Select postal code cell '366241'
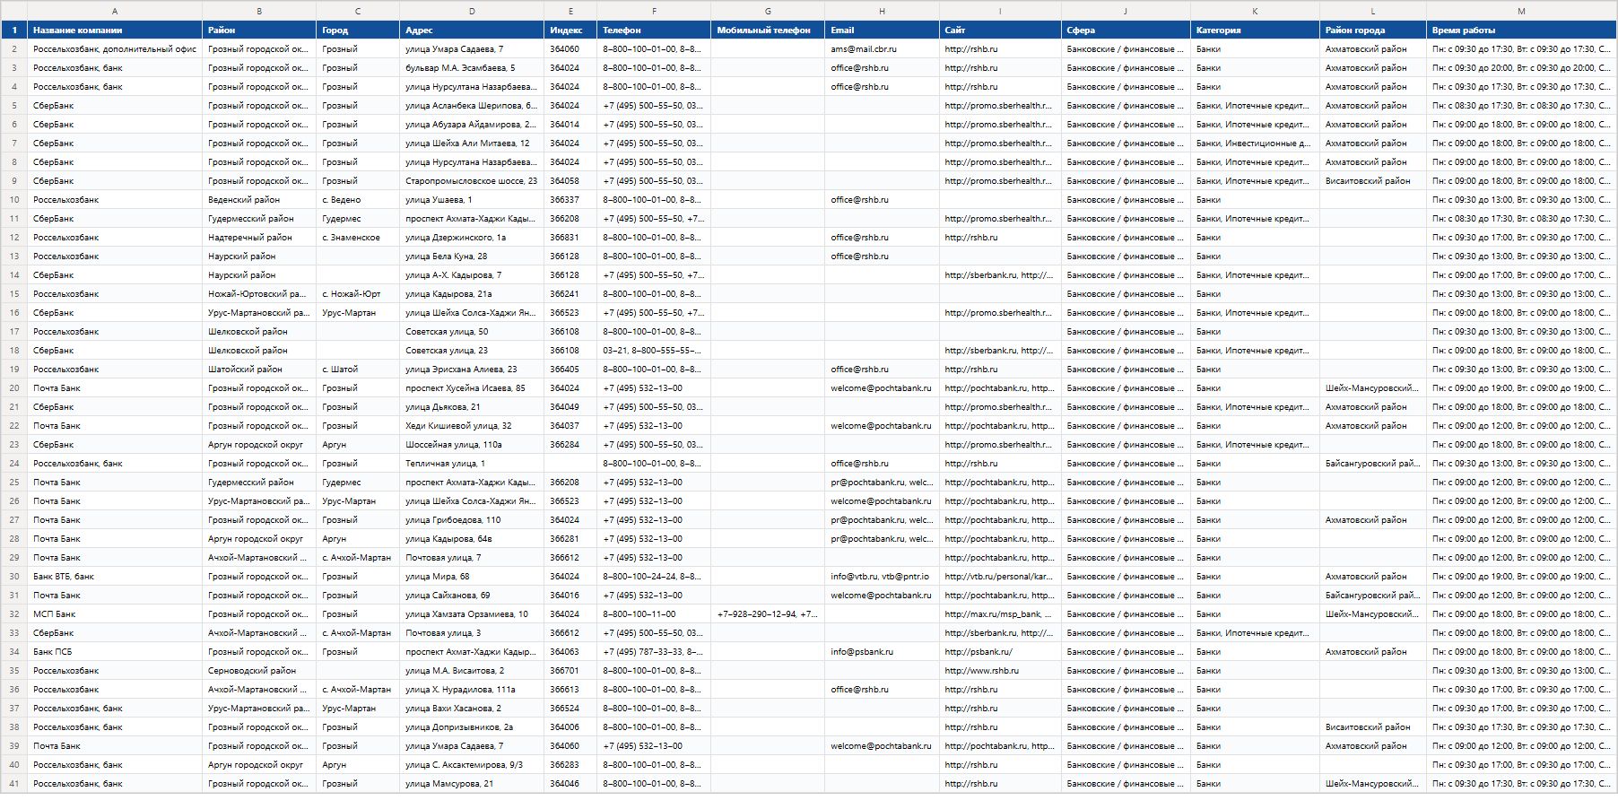1618x809 pixels. (570, 294)
